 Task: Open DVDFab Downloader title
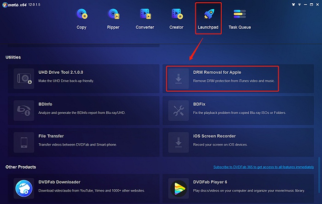(x=59, y=182)
